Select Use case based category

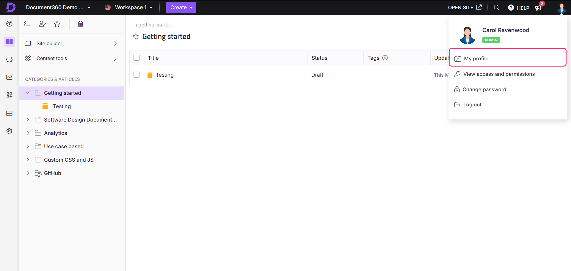coord(64,146)
